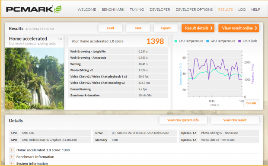Open the Log tab
This screenshot has width=268, height=166.
click(x=242, y=10)
